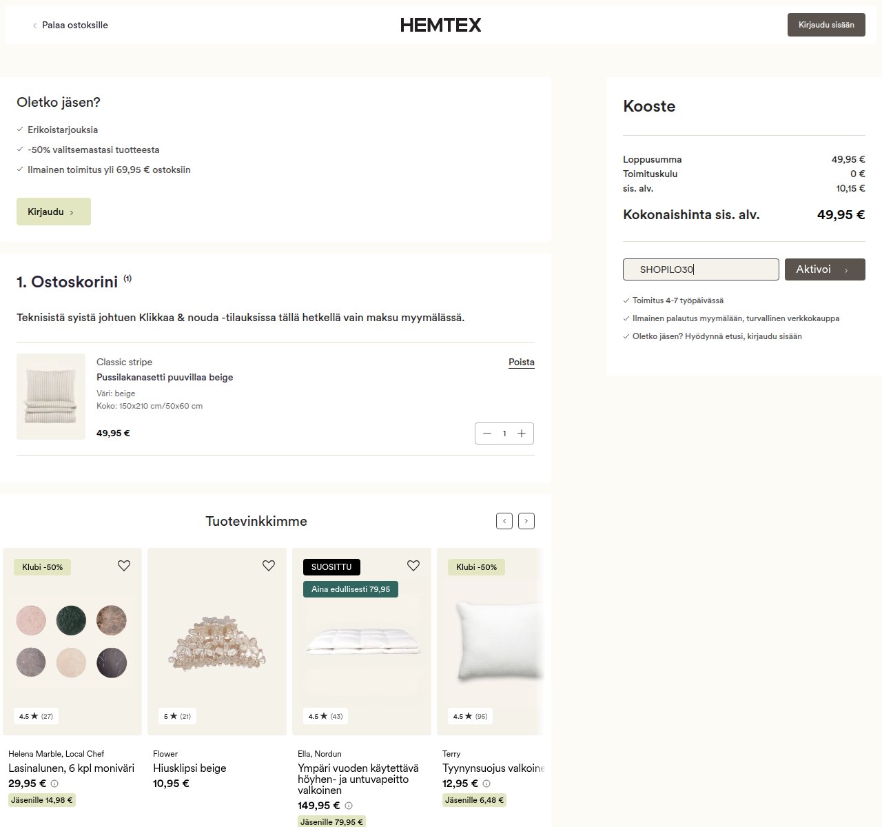Screen dimensions: 882x827
Task: Open marble coasters product image
Action: click(x=72, y=642)
